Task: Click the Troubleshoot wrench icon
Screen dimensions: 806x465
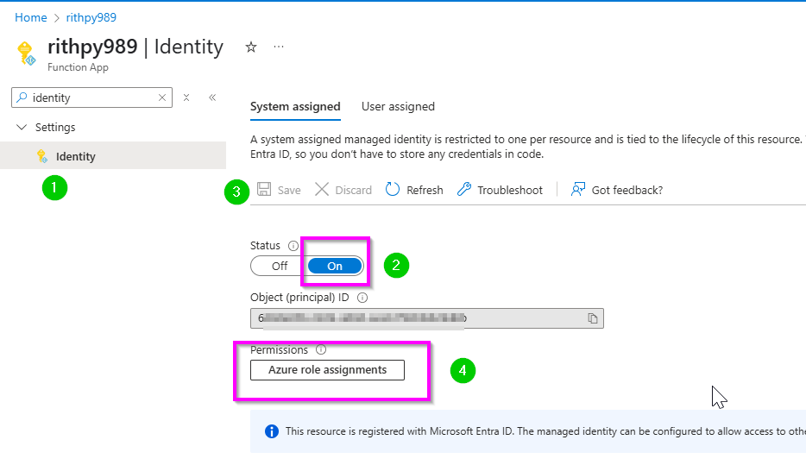Action: [x=463, y=189]
